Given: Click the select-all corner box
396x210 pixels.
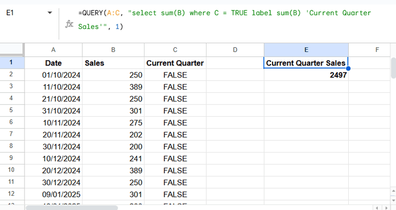Looking at the screenshot, I should [x=12, y=50].
